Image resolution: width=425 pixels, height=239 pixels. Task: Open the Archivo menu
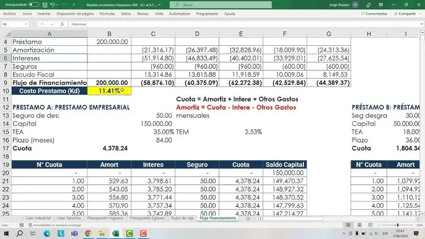[x=9, y=14]
